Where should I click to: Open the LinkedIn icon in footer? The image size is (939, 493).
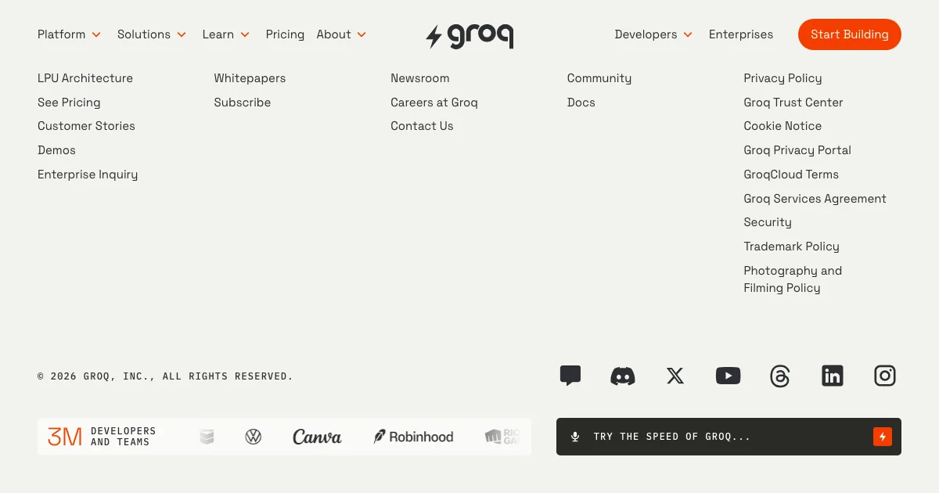pyautogui.click(x=833, y=376)
